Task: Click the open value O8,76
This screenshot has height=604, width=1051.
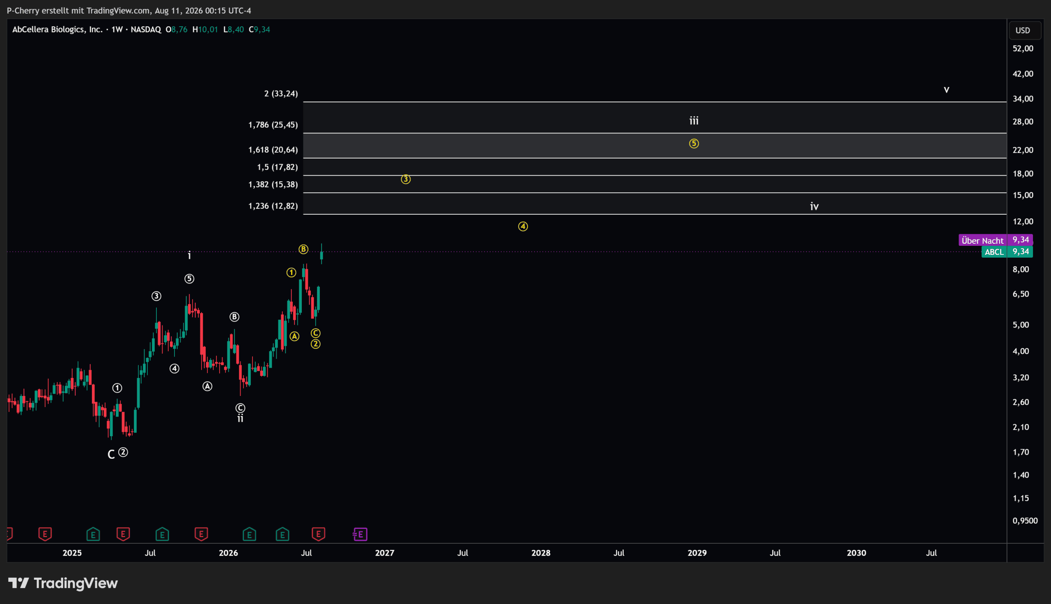Action: 177,30
